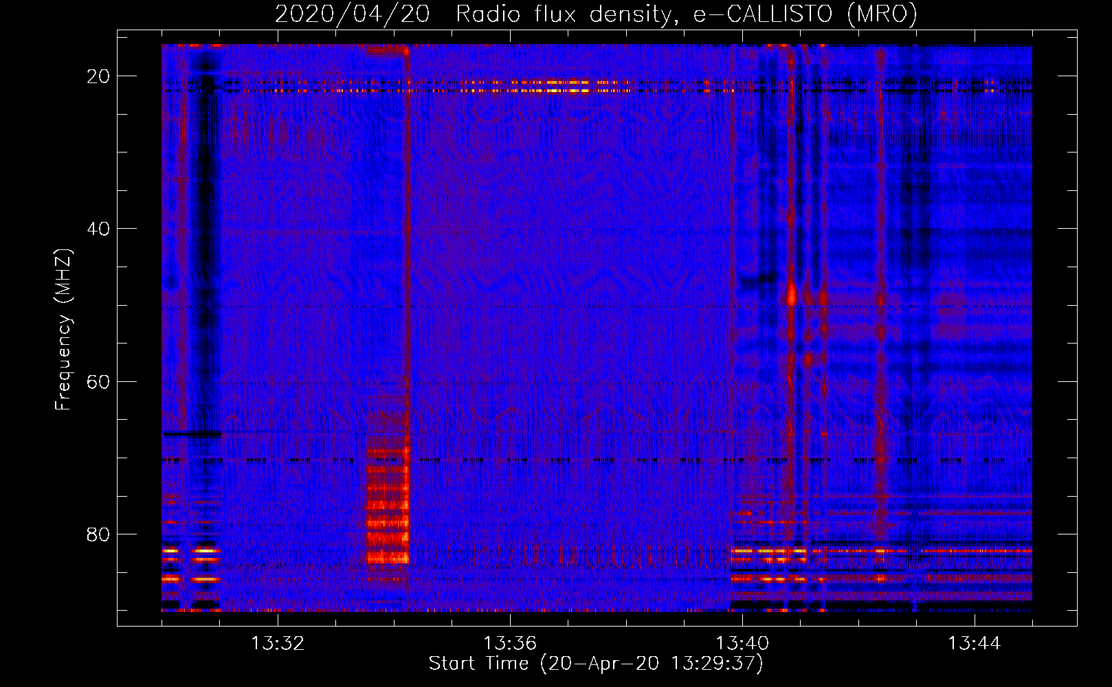Click the 'Frequency (MHZ)' axis label
This screenshot has height=687, width=1112.
[63, 330]
